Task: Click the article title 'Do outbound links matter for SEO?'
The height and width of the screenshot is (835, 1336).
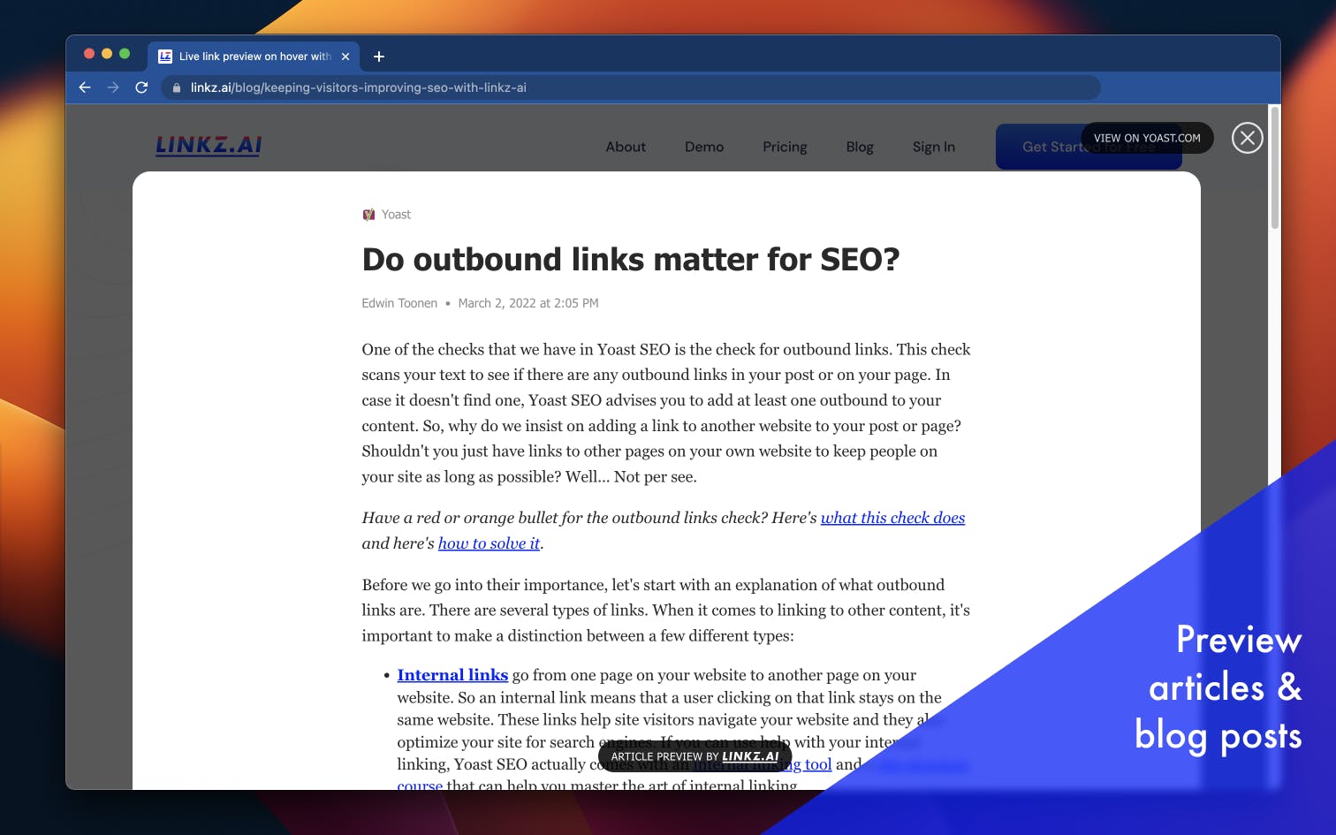Action: click(631, 260)
